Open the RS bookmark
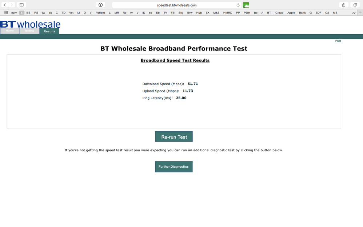The height and width of the screenshot is (227, 363). click(x=36, y=13)
